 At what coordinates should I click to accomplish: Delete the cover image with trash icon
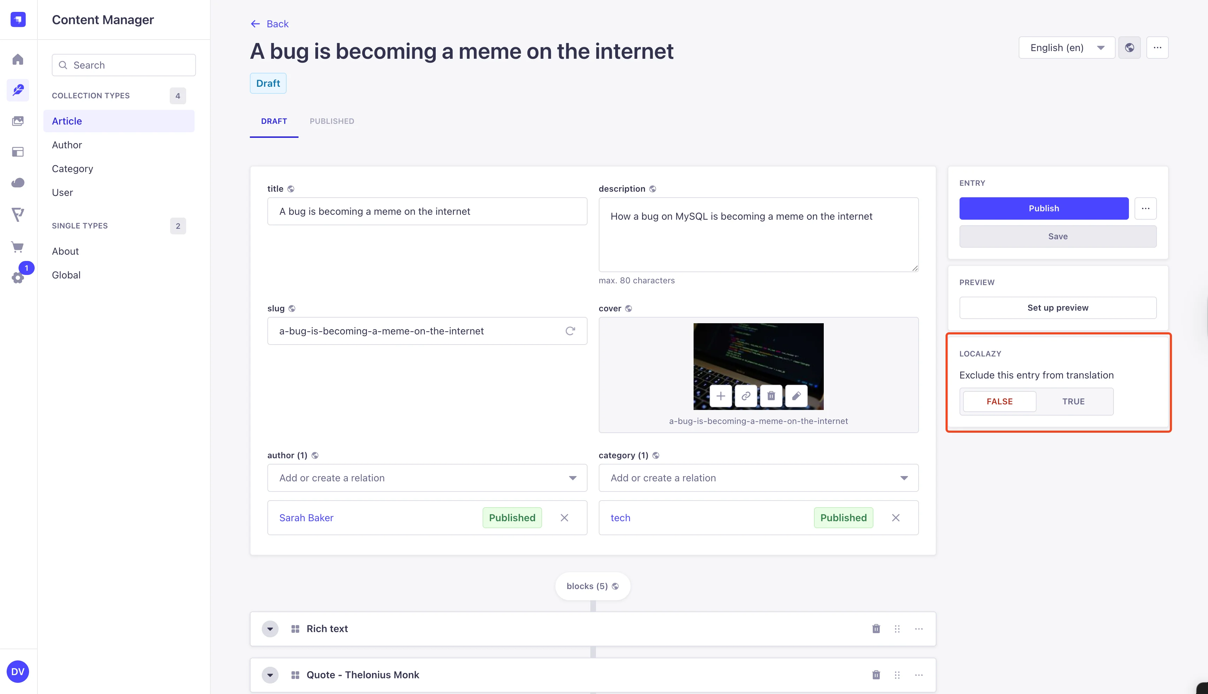(x=771, y=396)
